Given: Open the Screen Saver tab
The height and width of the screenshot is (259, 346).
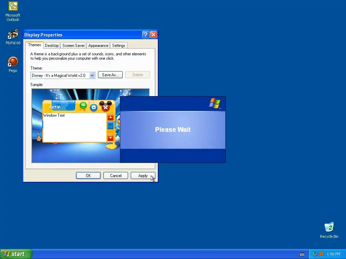Looking at the screenshot, I should click(x=73, y=46).
